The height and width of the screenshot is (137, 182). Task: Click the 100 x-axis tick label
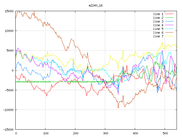pyautogui.click(x=45, y=133)
